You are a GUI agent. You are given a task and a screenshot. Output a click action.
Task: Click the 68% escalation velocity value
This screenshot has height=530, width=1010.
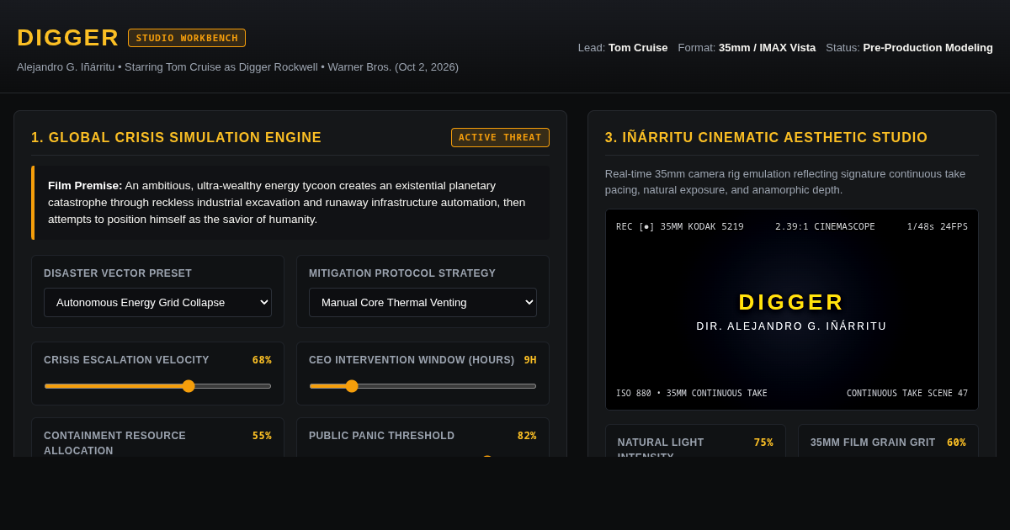262,360
